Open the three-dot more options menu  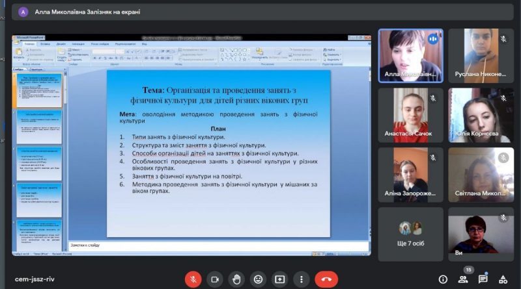tap(302, 279)
